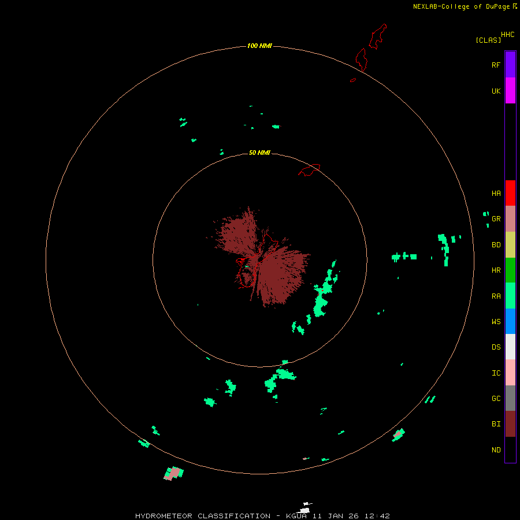Click the 'WS' legend label
This screenshot has width=520, height=520.
(x=496, y=322)
